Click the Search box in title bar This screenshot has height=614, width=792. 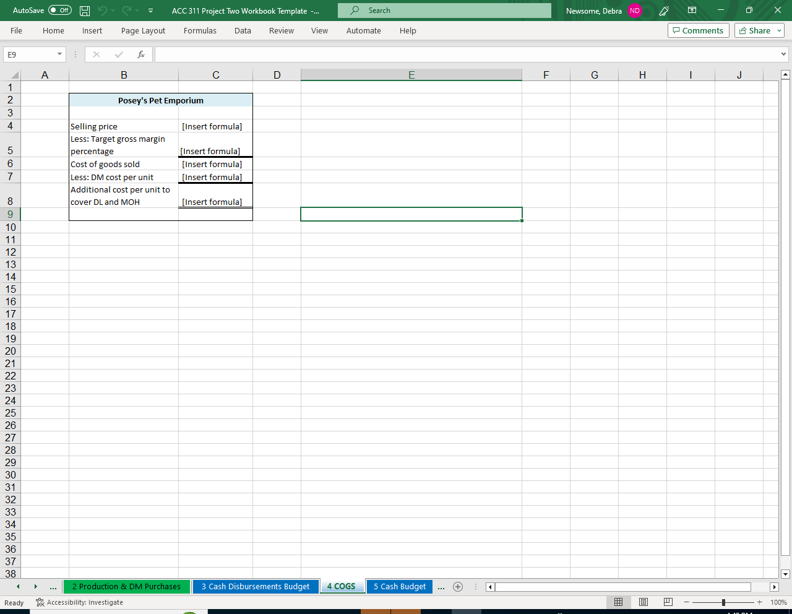(x=444, y=11)
